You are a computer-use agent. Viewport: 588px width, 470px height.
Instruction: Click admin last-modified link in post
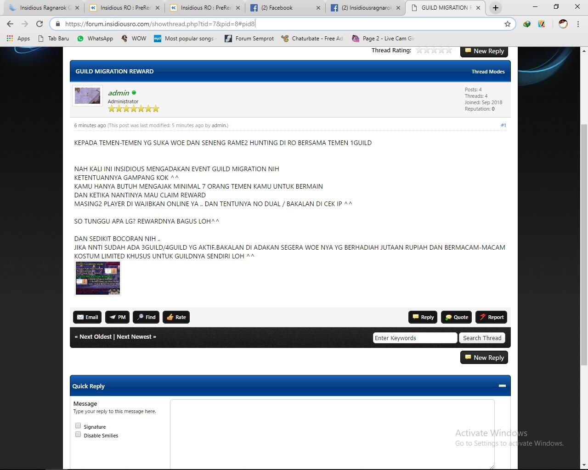coord(219,125)
